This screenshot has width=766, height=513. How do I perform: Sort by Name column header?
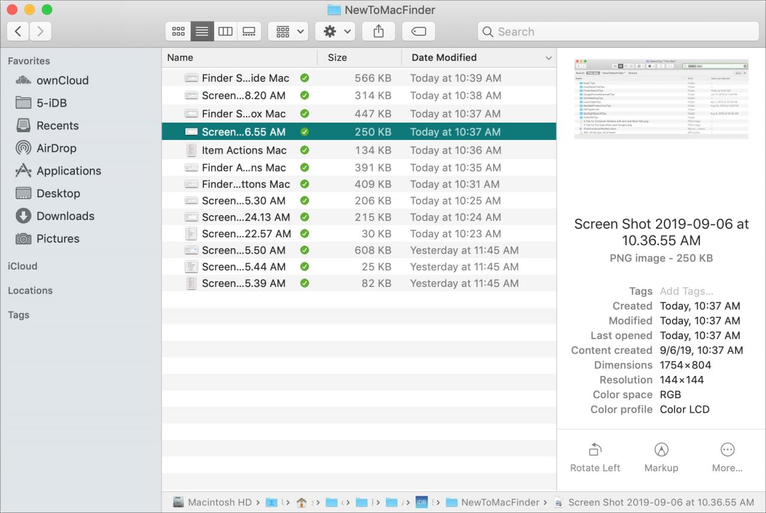(180, 57)
